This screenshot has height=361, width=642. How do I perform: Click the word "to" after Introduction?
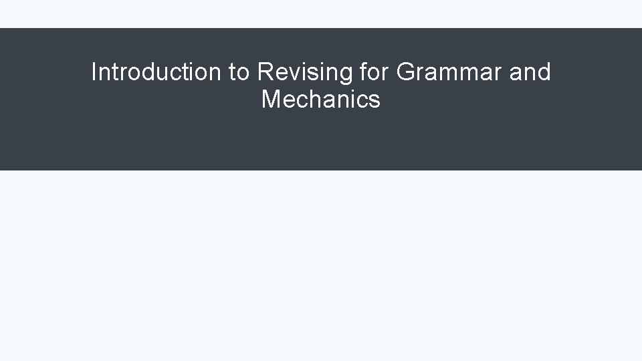coord(239,72)
